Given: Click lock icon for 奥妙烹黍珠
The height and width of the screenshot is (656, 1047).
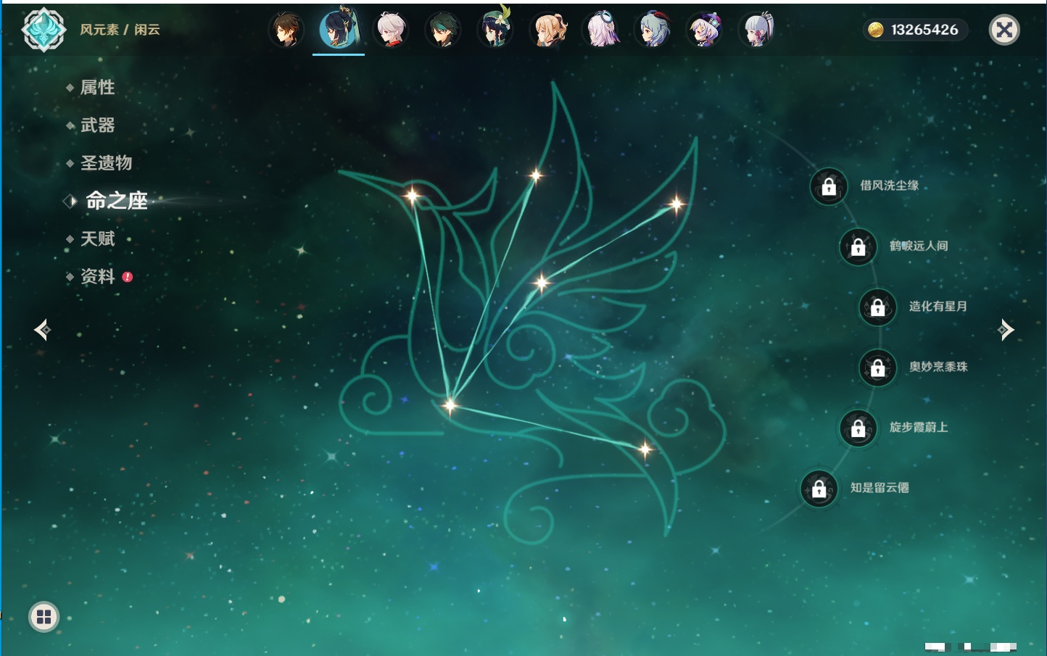Looking at the screenshot, I should coord(878,368).
